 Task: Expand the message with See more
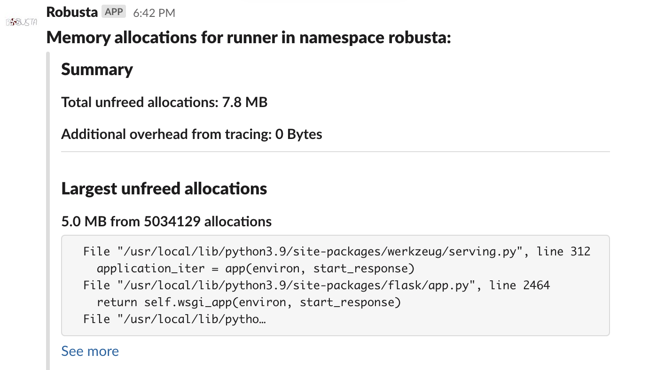(x=90, y=351)
